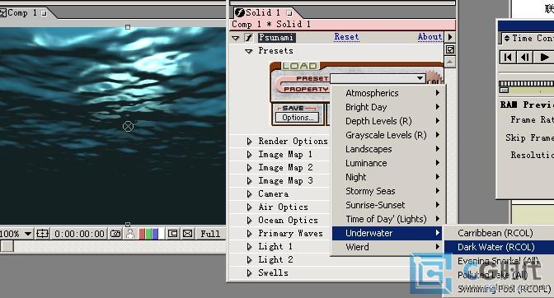Open the Luminance preset submenu
554x298 pixels.
pos(387,163)
